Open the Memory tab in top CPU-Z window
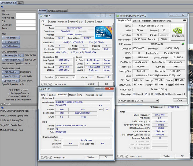This screenshot has height=166, width=193. [73, 22]
